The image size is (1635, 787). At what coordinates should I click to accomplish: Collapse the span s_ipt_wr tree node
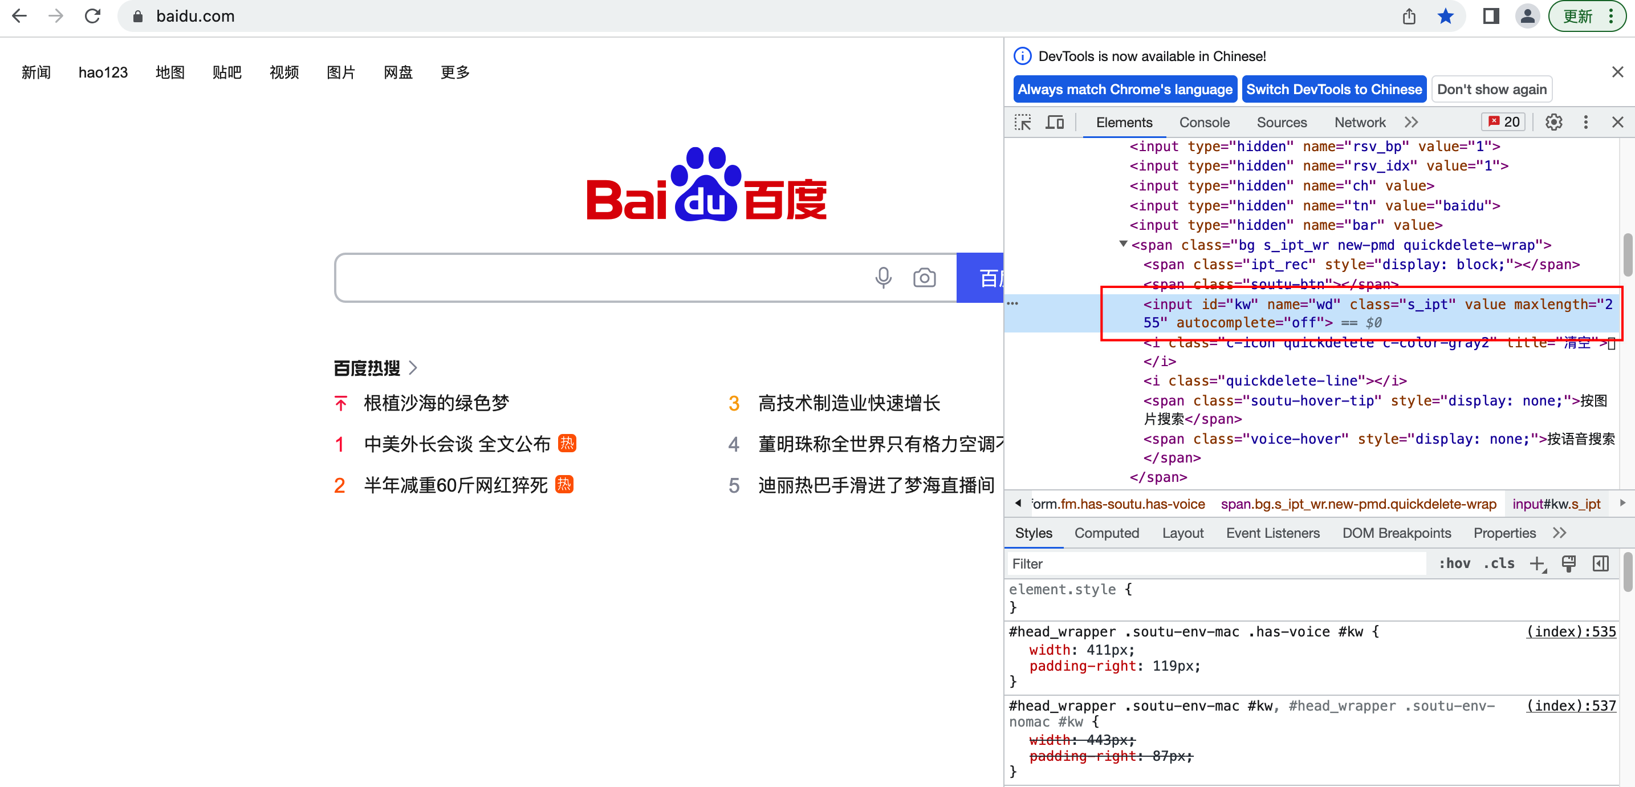[x=1123, y=245]
